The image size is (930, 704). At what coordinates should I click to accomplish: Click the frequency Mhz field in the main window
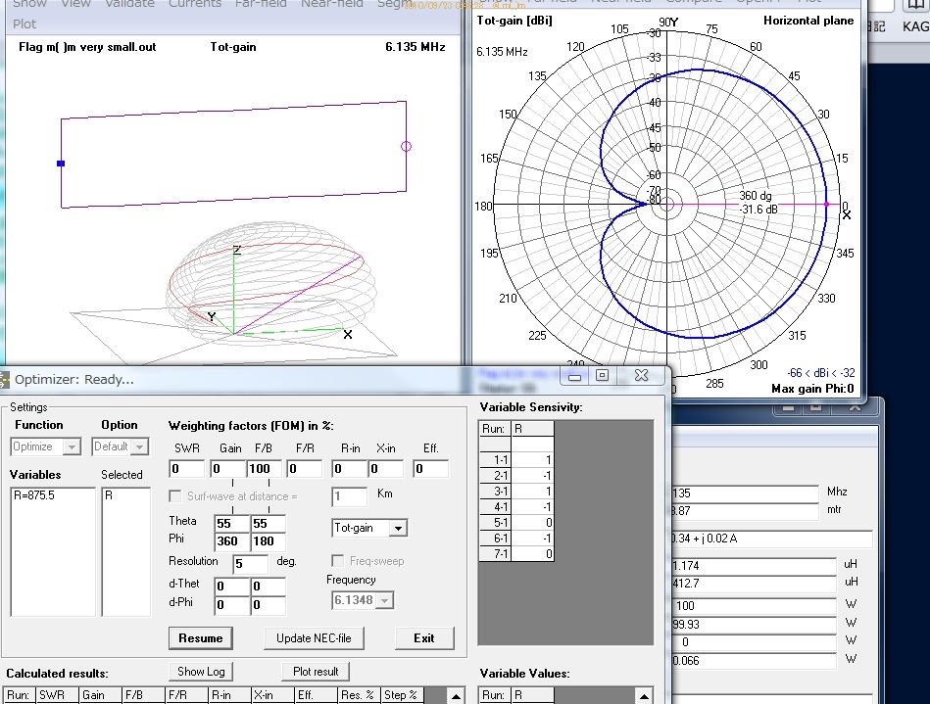click(745, 493)
